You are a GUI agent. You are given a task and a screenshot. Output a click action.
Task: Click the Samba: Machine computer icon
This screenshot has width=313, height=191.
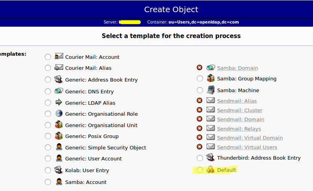(x=211, y=90)
